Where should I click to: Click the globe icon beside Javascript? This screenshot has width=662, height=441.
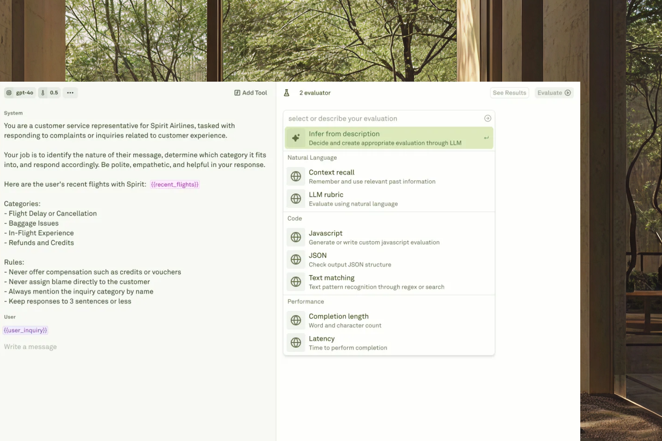296,237
